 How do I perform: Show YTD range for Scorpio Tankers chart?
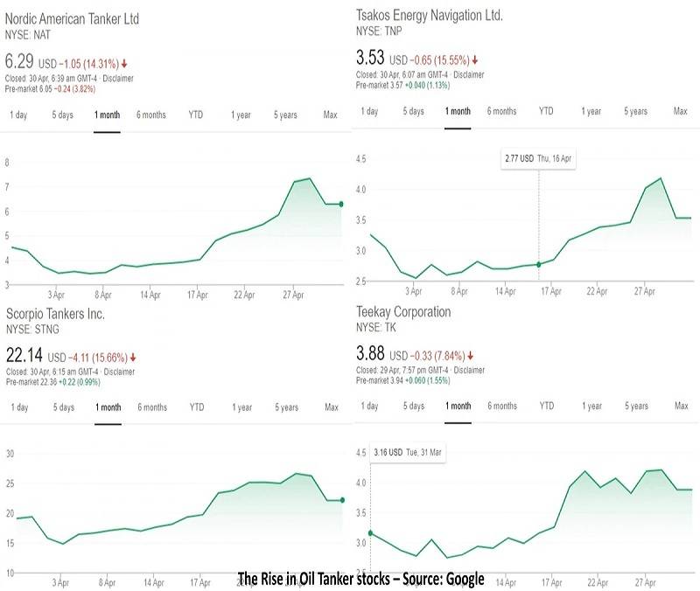coord(197,407)
